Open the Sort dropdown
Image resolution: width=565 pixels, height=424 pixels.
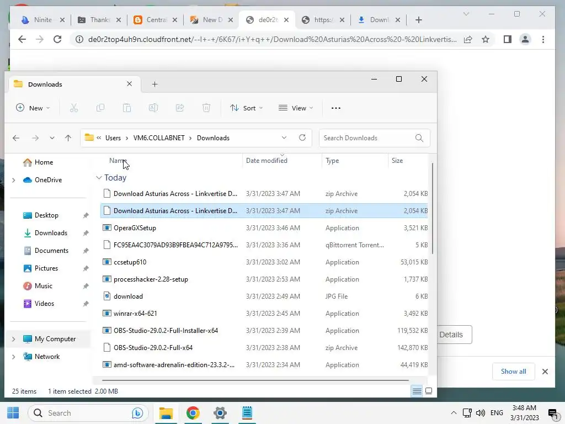247,108
